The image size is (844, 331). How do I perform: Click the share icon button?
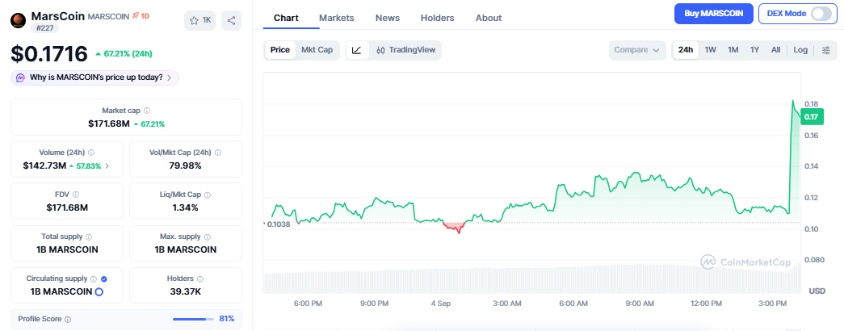click(232, 20)
